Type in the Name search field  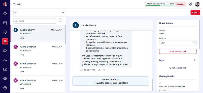[x=35, y=21]
